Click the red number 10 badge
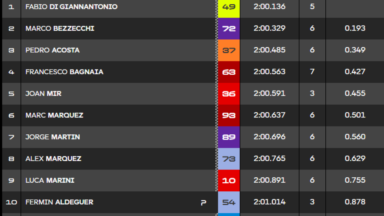Image resolution: width=384 pixels, height=216 pixels. point(229,180)
